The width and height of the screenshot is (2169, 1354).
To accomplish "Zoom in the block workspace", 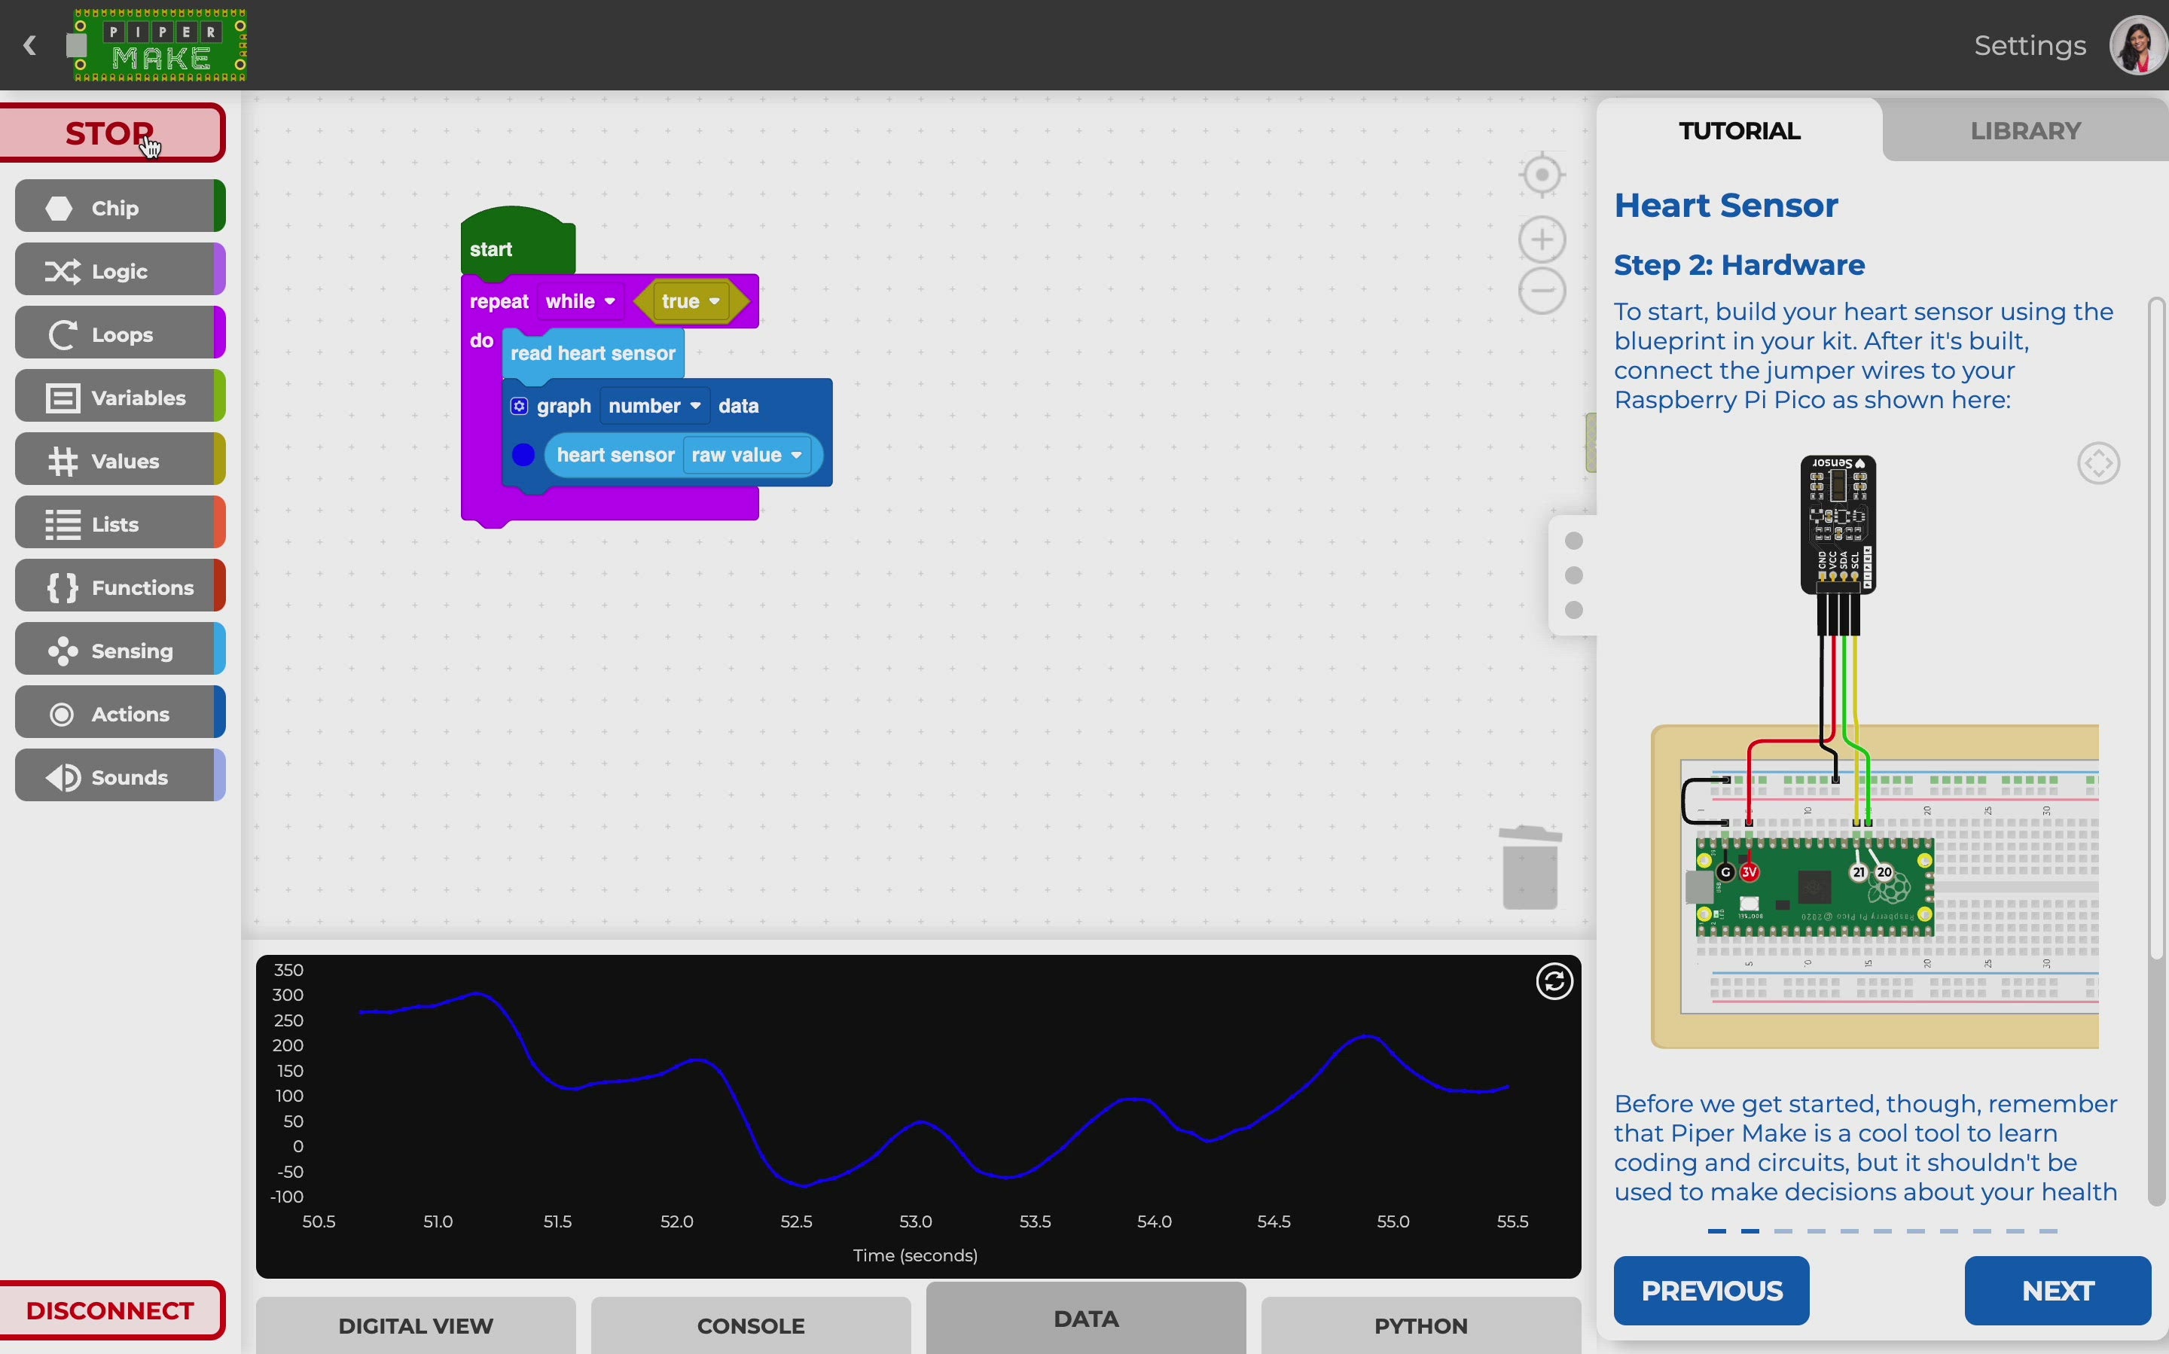I will pos(1542,239).
